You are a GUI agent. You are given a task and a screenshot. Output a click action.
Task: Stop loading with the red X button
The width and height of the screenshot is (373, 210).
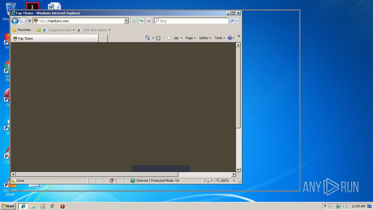pyautogui.click(x=149, y=21)
